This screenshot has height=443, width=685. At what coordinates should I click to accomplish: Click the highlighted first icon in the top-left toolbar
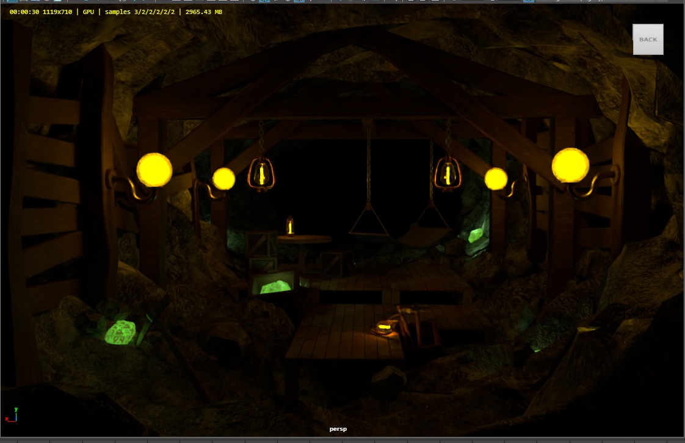click(x=12, y=1)
